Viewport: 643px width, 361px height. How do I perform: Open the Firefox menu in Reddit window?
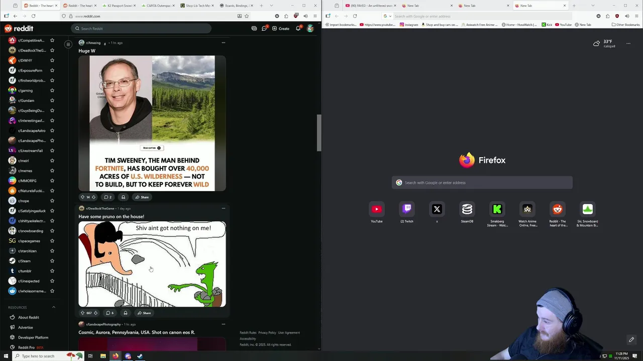(315, 16)
